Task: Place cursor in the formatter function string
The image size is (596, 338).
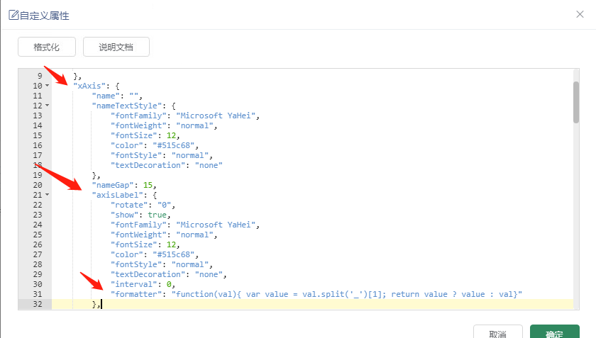Action: click(347, 294)
